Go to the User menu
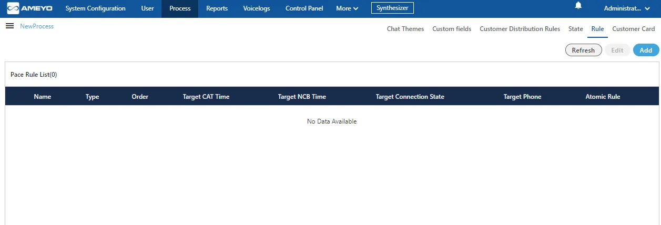The width and height of the screenshot is (661, 225). pos(148,8)
